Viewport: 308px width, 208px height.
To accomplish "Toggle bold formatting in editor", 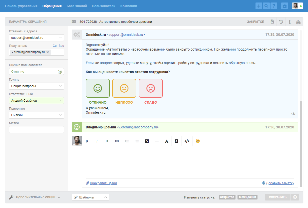I will [x=87, y=141].
